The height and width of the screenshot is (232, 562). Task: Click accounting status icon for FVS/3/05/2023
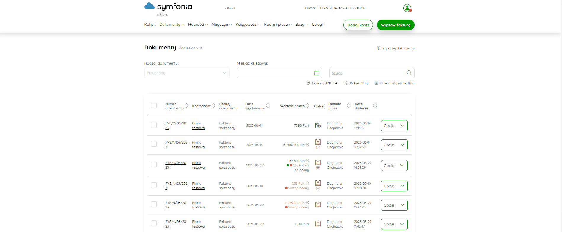click(x=318, y=162)
